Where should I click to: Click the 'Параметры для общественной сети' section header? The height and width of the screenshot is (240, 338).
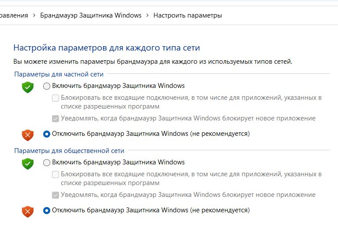(x=69, y=151)
